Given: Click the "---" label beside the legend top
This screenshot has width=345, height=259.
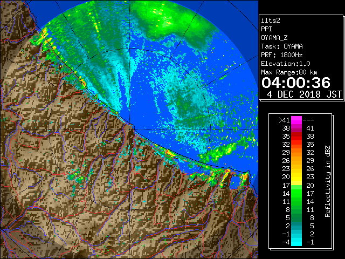Looking at the screenshot, I should 308,120.
